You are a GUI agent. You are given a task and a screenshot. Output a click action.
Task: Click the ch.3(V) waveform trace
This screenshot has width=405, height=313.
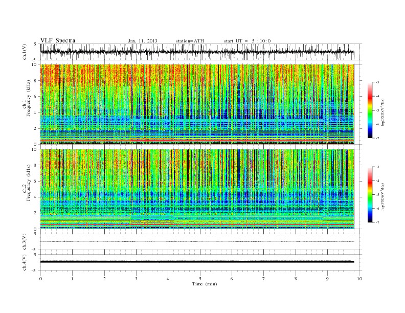tap(197, 241)
